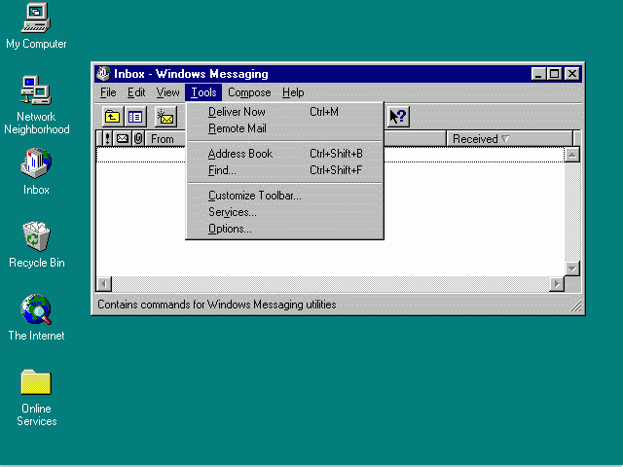
Task: Click the paperclip attachment column header
Action: 138,138
